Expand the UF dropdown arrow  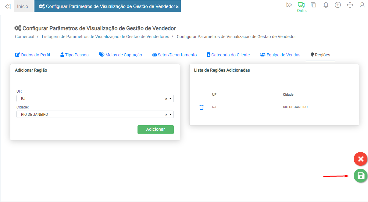coord(170,98)
